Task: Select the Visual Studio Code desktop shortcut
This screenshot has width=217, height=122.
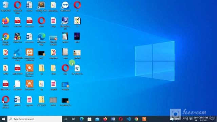Action: click(18, 55)
